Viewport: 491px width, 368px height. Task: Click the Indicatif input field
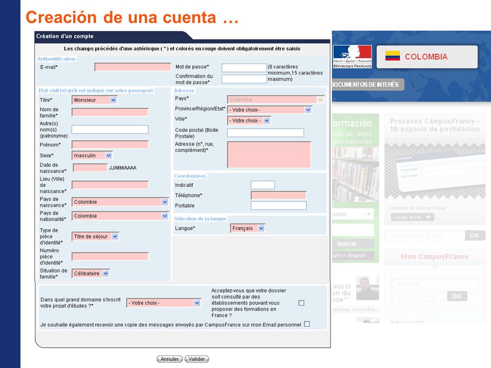click(x=263, y=185)
